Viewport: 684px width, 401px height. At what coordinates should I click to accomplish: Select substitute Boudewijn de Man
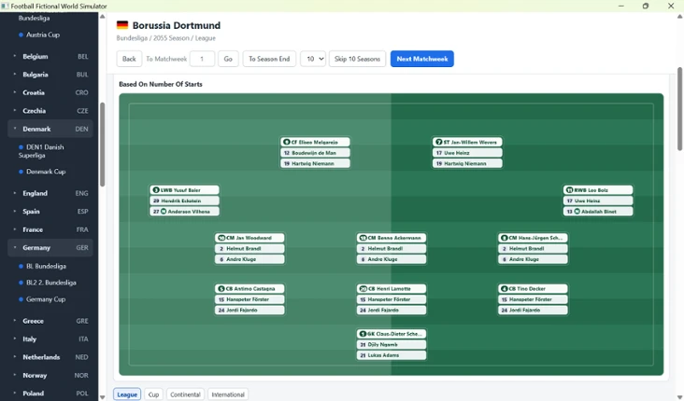coord(315,153)
